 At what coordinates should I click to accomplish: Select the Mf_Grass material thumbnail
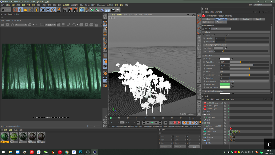(5, 137)
